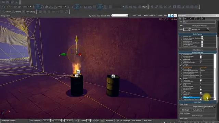Open the layers icon next to Main

pos(140,7)
